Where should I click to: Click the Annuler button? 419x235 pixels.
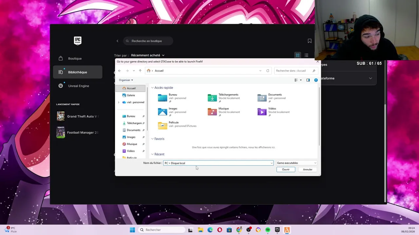tap(308, 169)
